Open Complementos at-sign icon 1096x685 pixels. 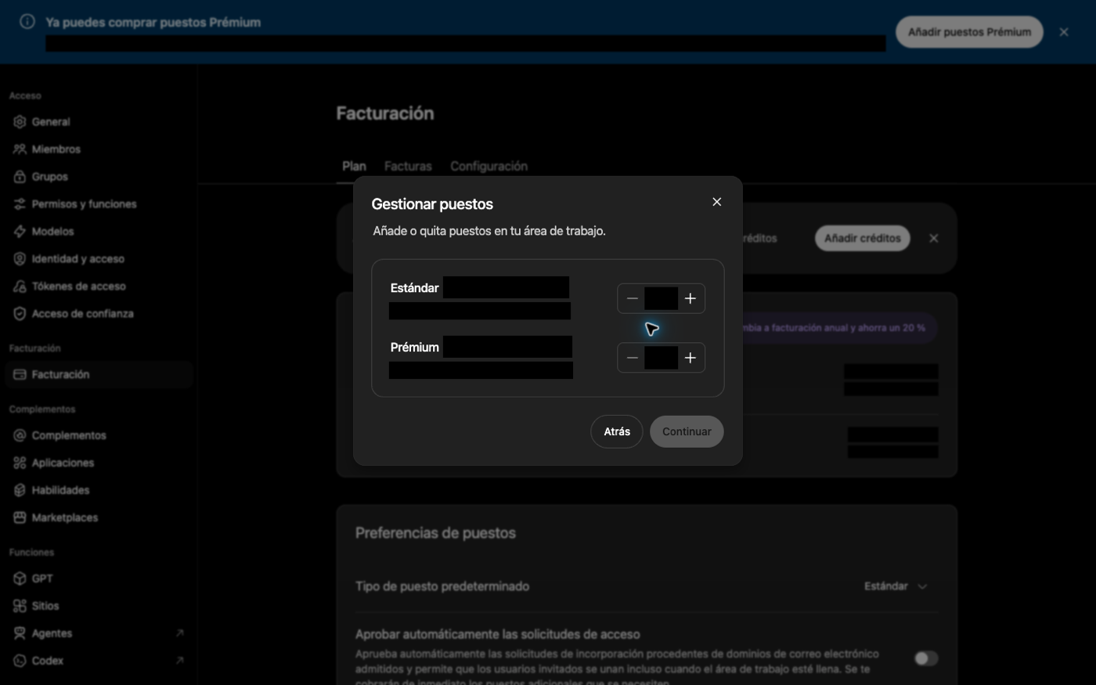point(20,435)
